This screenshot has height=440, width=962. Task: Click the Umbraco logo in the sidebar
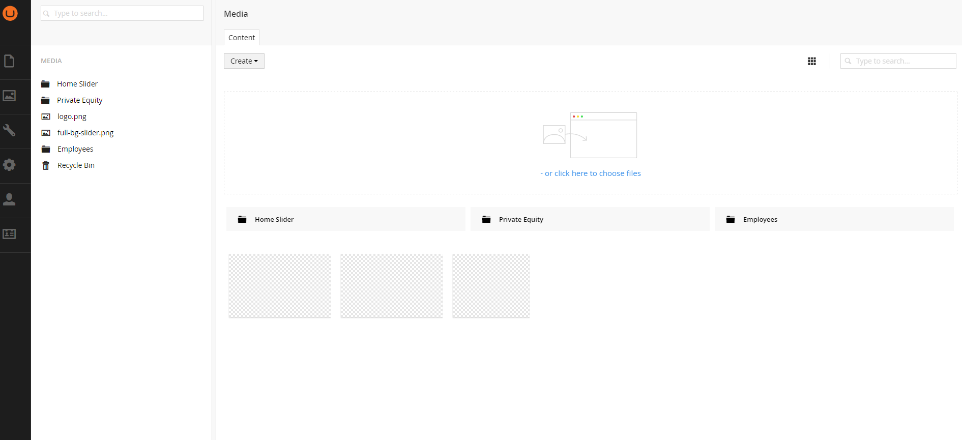(x=10, y=13)
